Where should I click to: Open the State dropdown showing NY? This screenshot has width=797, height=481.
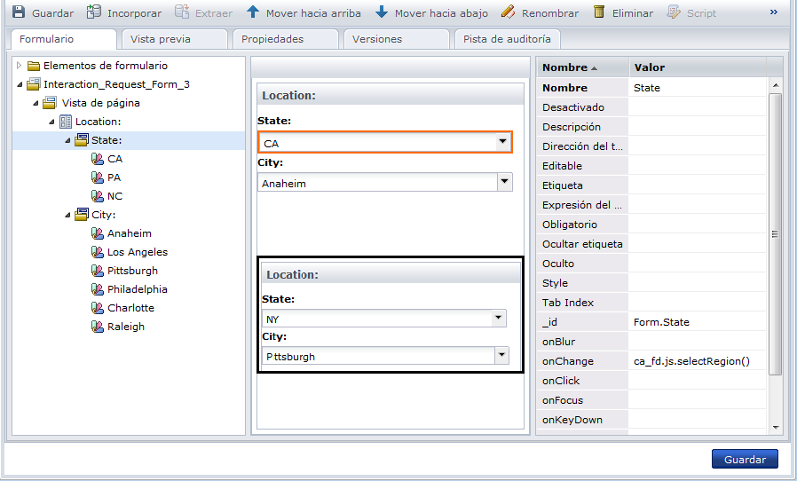coord(499,319)
